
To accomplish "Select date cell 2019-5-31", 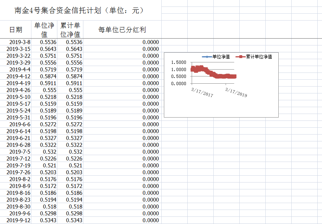I will (16, 118).
